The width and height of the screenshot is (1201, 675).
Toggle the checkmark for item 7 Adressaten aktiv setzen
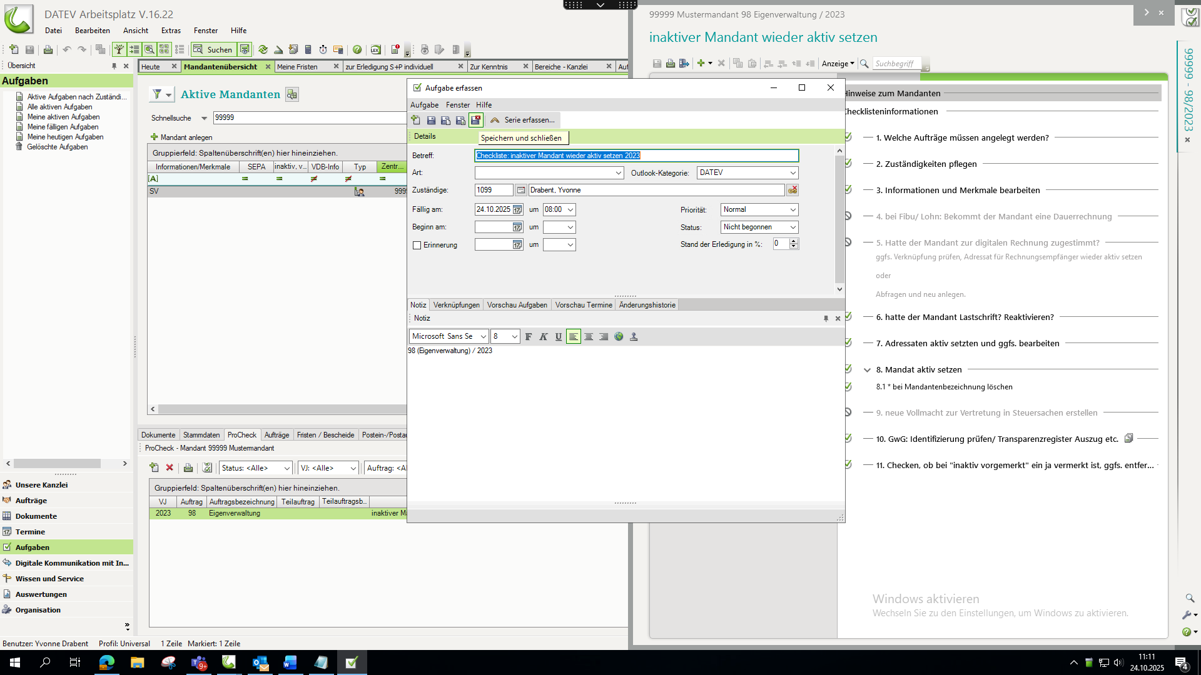848,343
